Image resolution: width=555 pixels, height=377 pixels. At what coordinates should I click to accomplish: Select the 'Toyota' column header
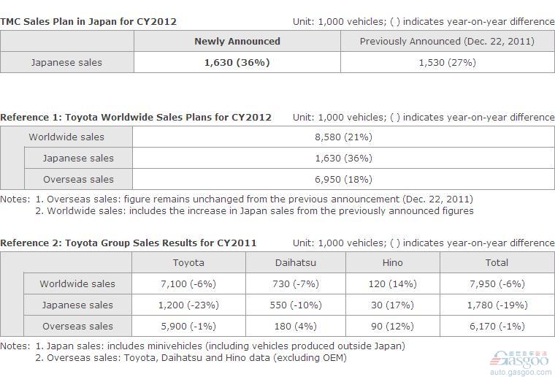coord(188,263)
